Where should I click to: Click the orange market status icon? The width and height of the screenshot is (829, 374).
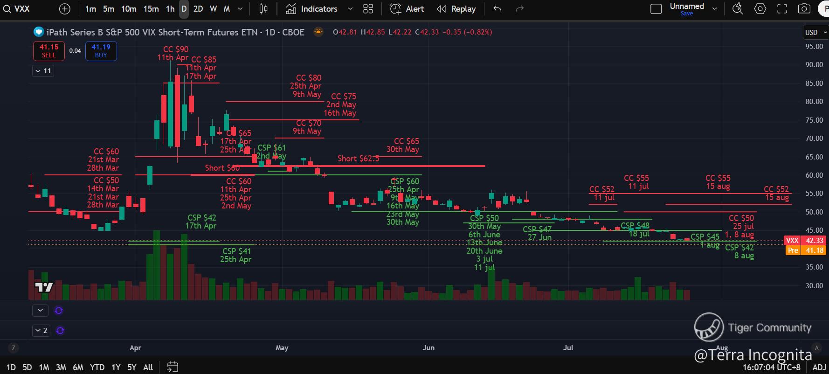pyautogui.click(x=318, y=32)
